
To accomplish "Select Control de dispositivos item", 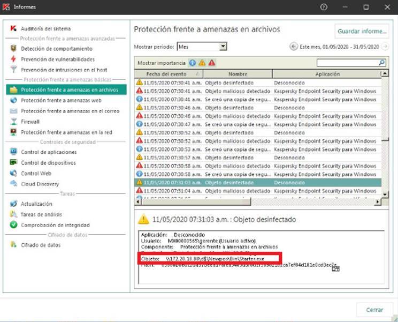I will tap(48, 163).
